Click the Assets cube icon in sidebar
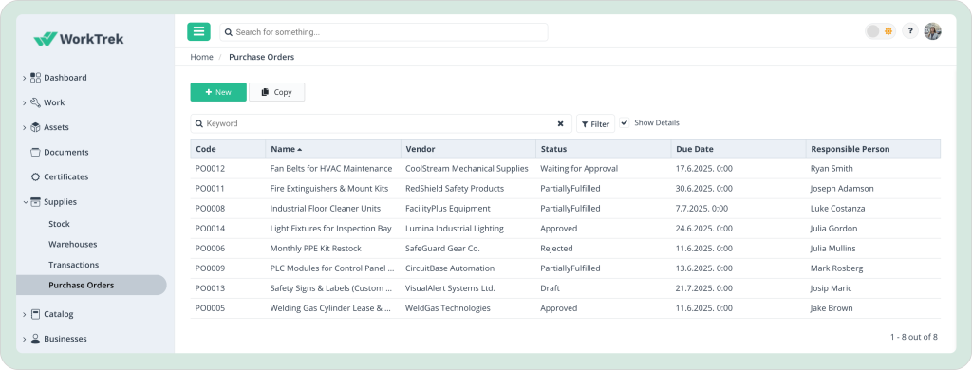The height and width of the screenshot is (370, 972). click(x=35, y=127)
